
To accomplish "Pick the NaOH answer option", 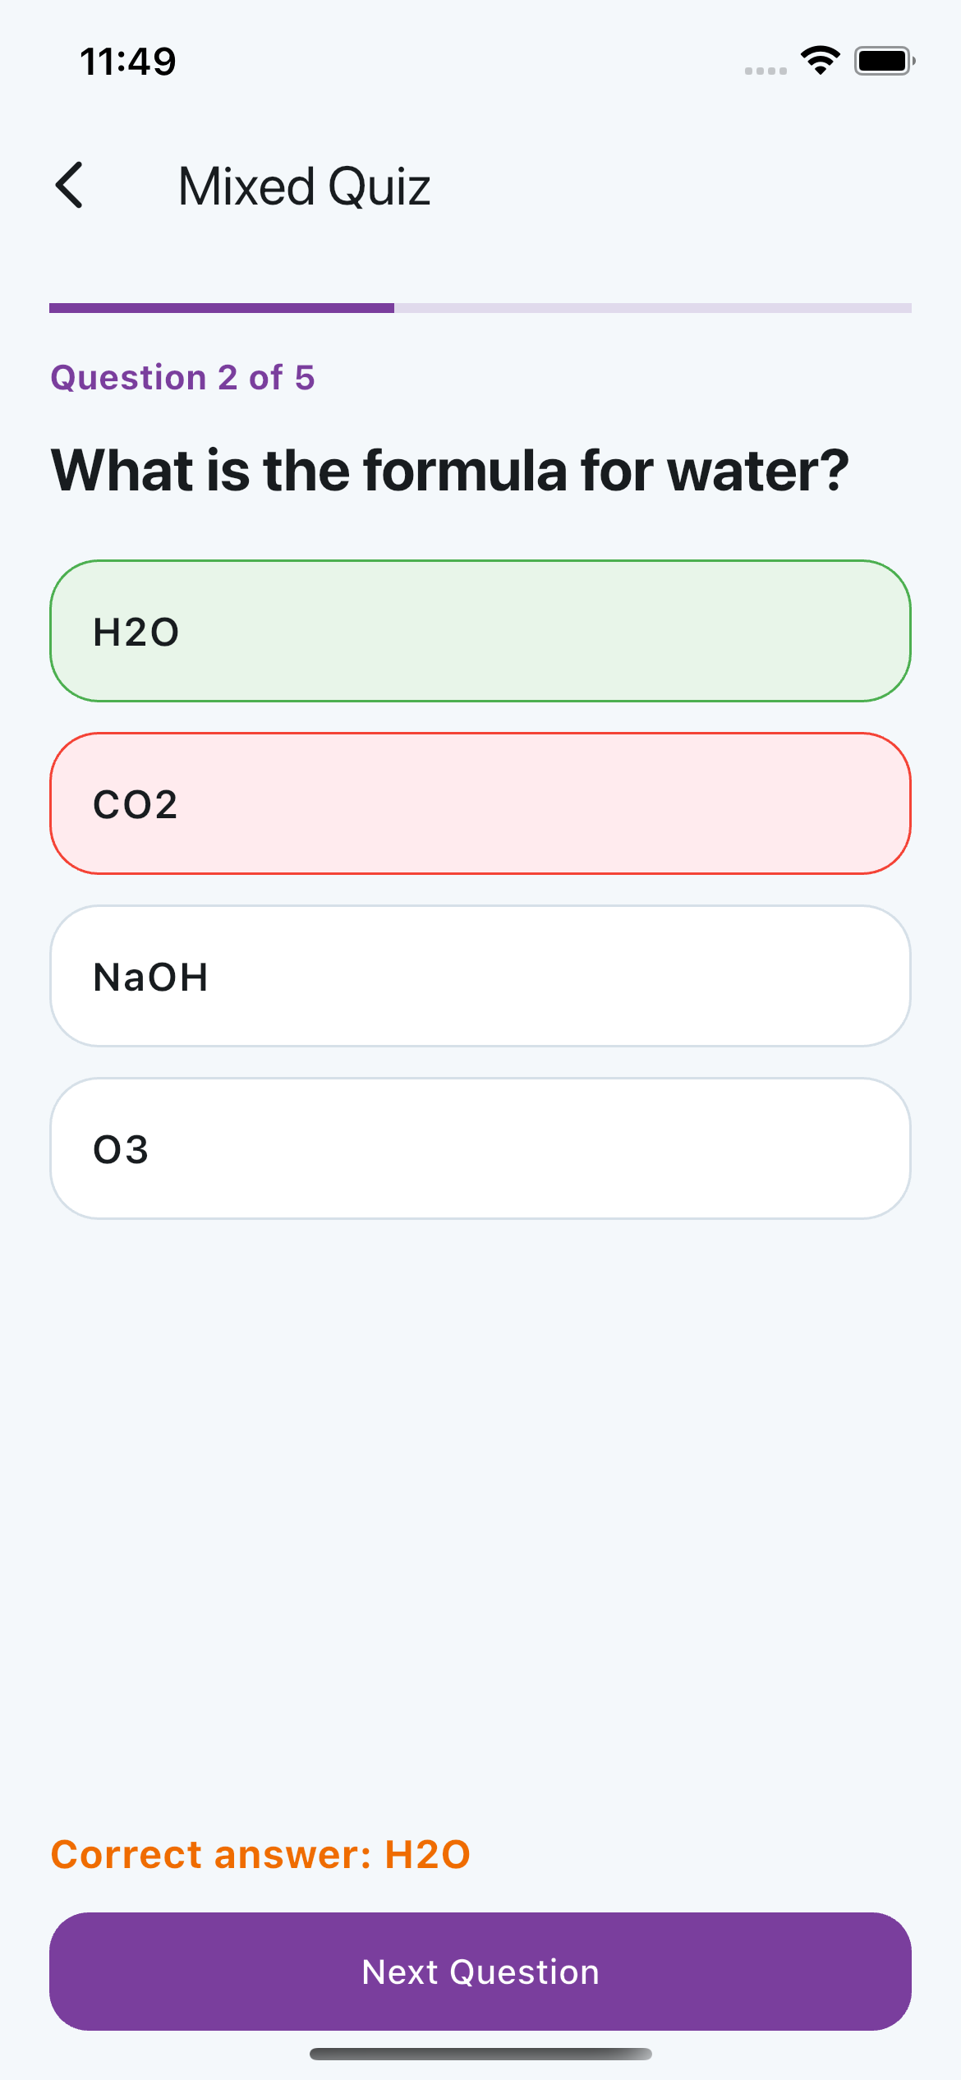I will [x=480, y=976].
